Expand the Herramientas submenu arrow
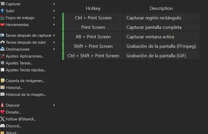The height and width of the screenshot is (134, 208). pos(54,25)
